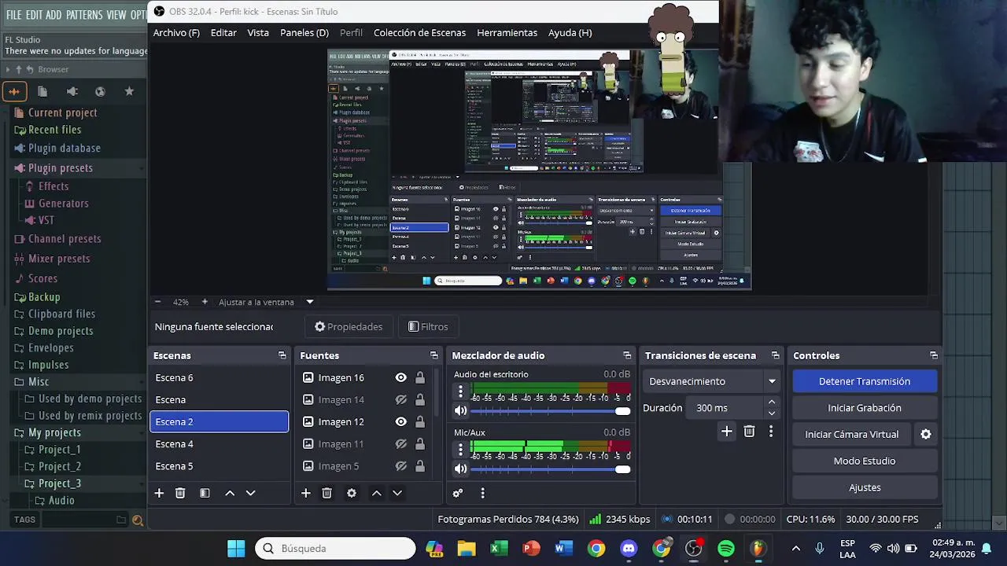Zoom out the OBS preview

click(x=157, y=302)
